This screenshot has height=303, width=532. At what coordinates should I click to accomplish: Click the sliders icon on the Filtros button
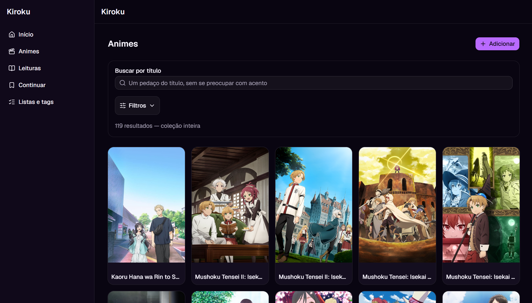click(123, 106)
